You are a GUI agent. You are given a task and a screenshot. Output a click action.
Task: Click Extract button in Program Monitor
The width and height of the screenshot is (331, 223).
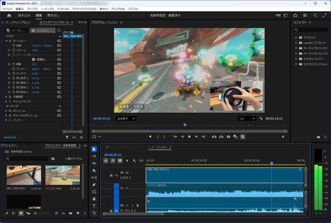pyautogui.click(x=221, y=137)
